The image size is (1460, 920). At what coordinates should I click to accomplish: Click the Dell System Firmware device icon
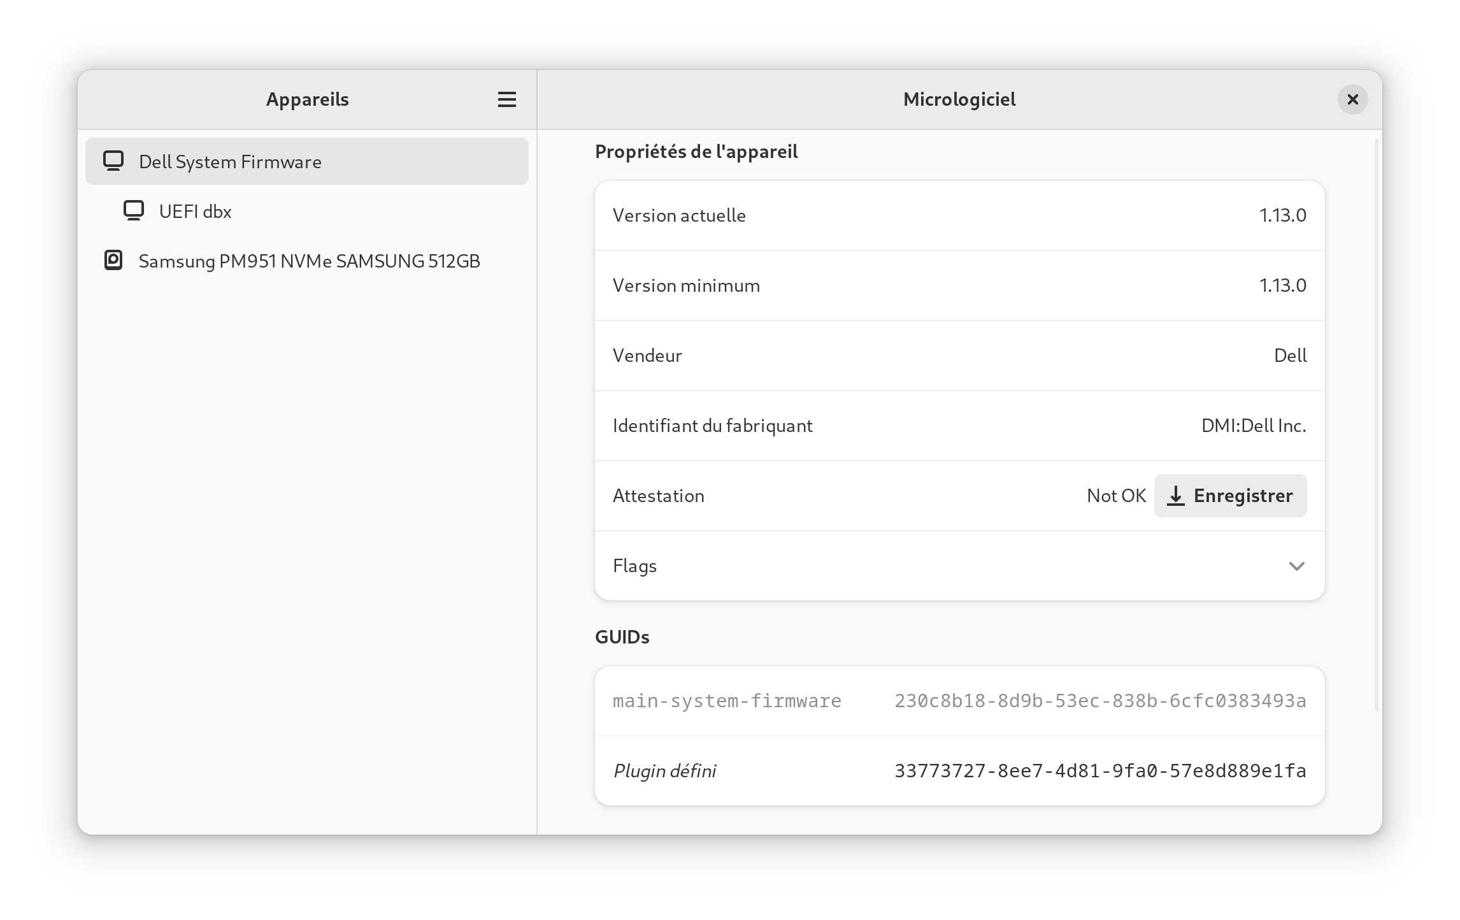point(114,161)
